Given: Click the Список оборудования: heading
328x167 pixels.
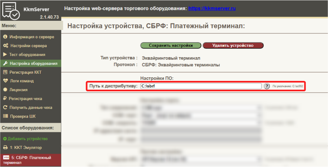Looking at the screenshot, I should [28, 128].
